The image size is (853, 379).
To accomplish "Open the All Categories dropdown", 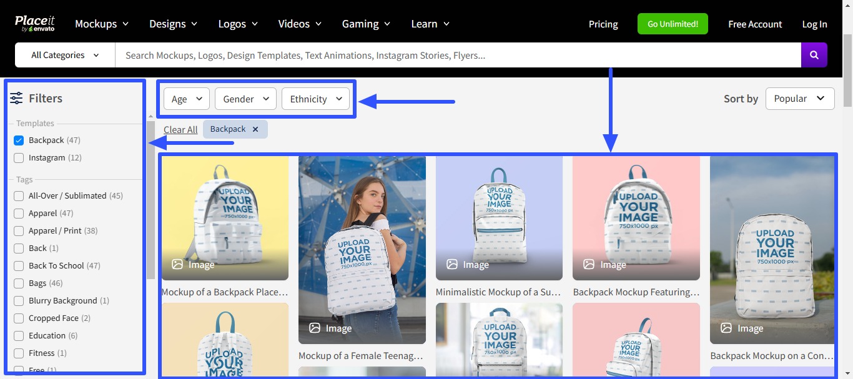I will 63,55.
